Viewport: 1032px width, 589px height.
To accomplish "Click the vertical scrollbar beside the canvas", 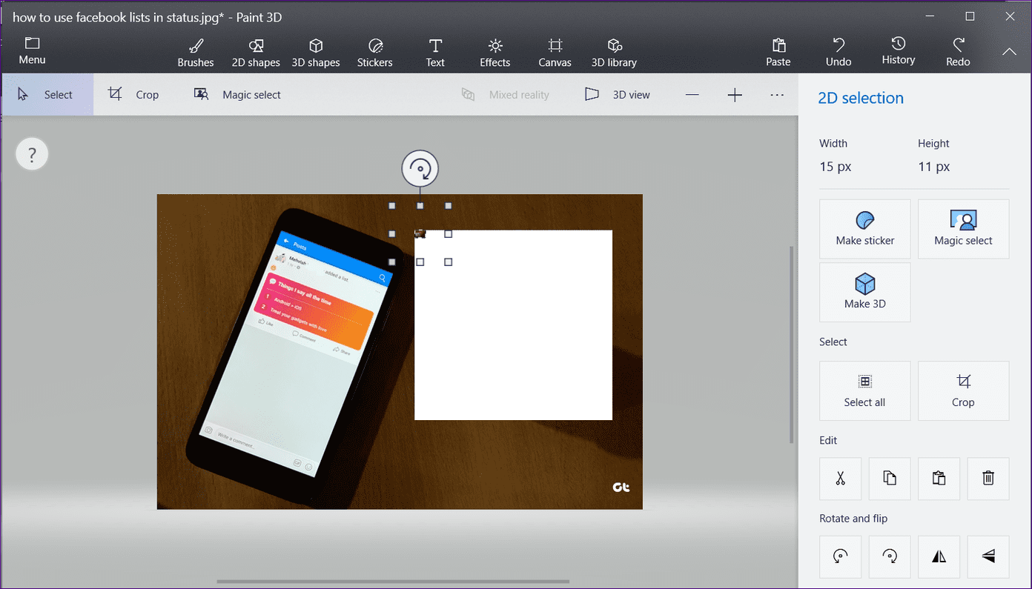I will click(791, 344).
